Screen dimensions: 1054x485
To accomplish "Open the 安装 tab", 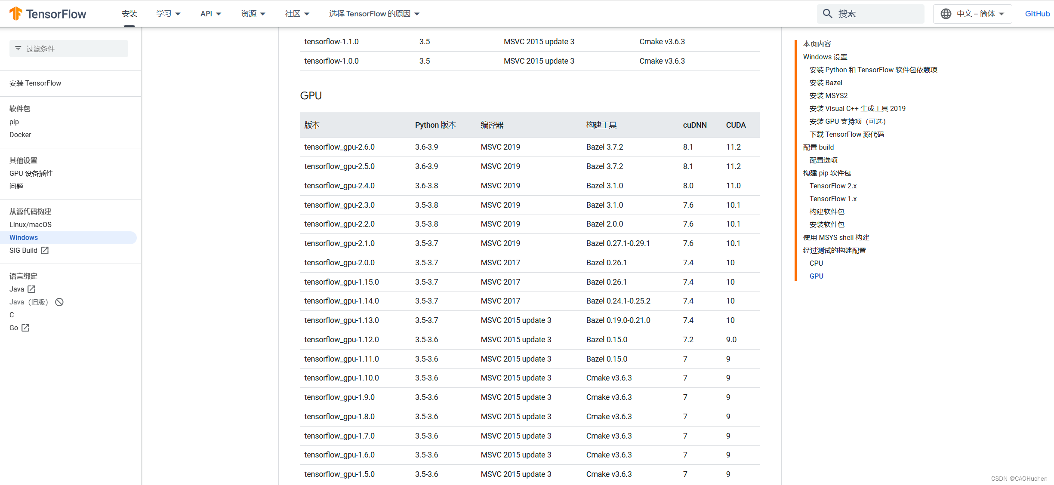I will click(129, 14).
